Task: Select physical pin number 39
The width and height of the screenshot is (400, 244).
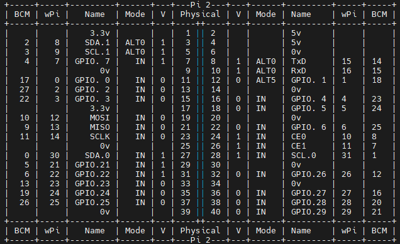Action: 186,212
